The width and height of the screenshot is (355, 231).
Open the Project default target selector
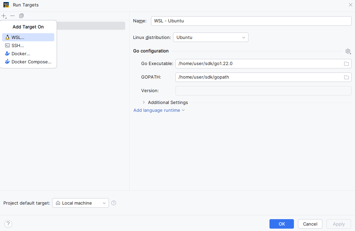[80, 203]
